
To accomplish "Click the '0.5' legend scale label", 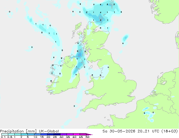I will pyautogui.click(x=10, y=137).
